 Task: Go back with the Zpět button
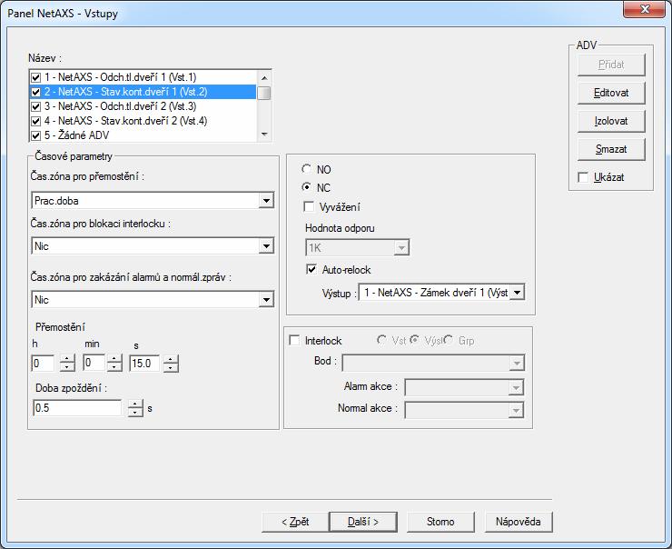(x=295, y=522)
